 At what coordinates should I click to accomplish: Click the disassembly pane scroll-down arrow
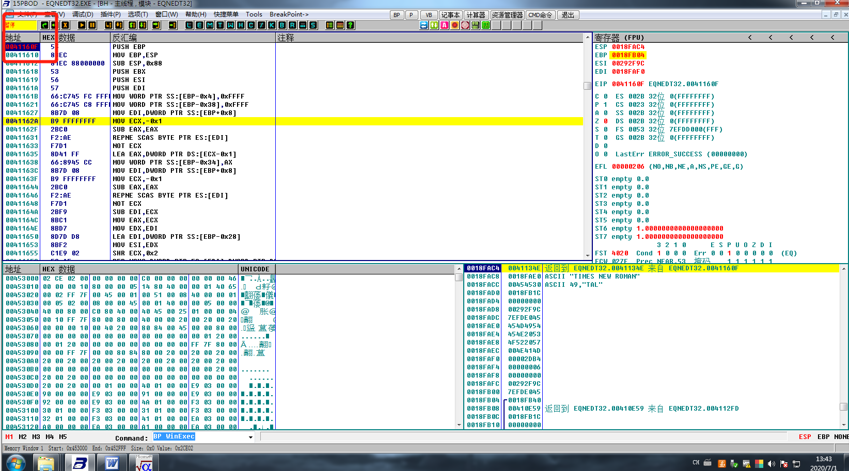coord(587,255)
